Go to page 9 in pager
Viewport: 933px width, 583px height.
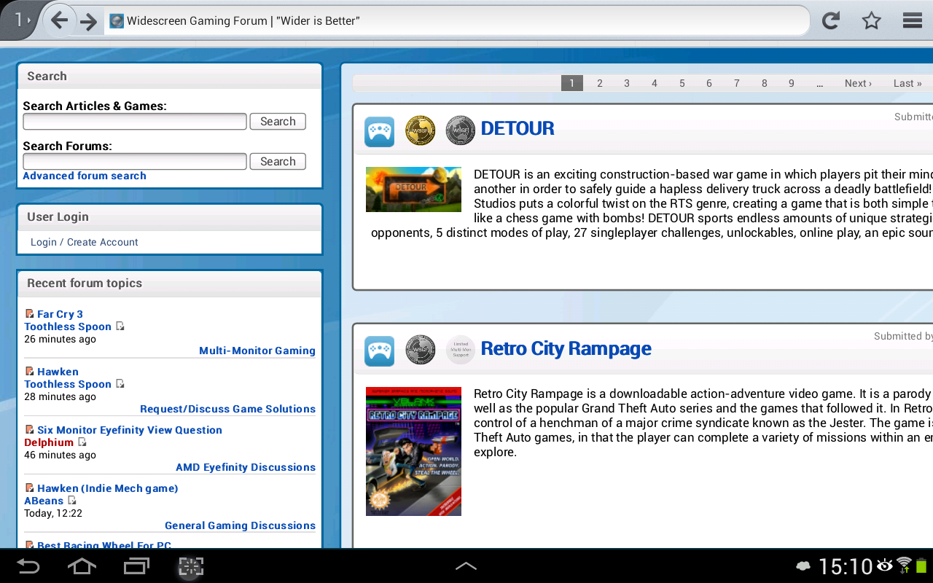[792, 83]
